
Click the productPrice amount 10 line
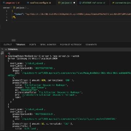pyautogui.click(x=43, y=124)
